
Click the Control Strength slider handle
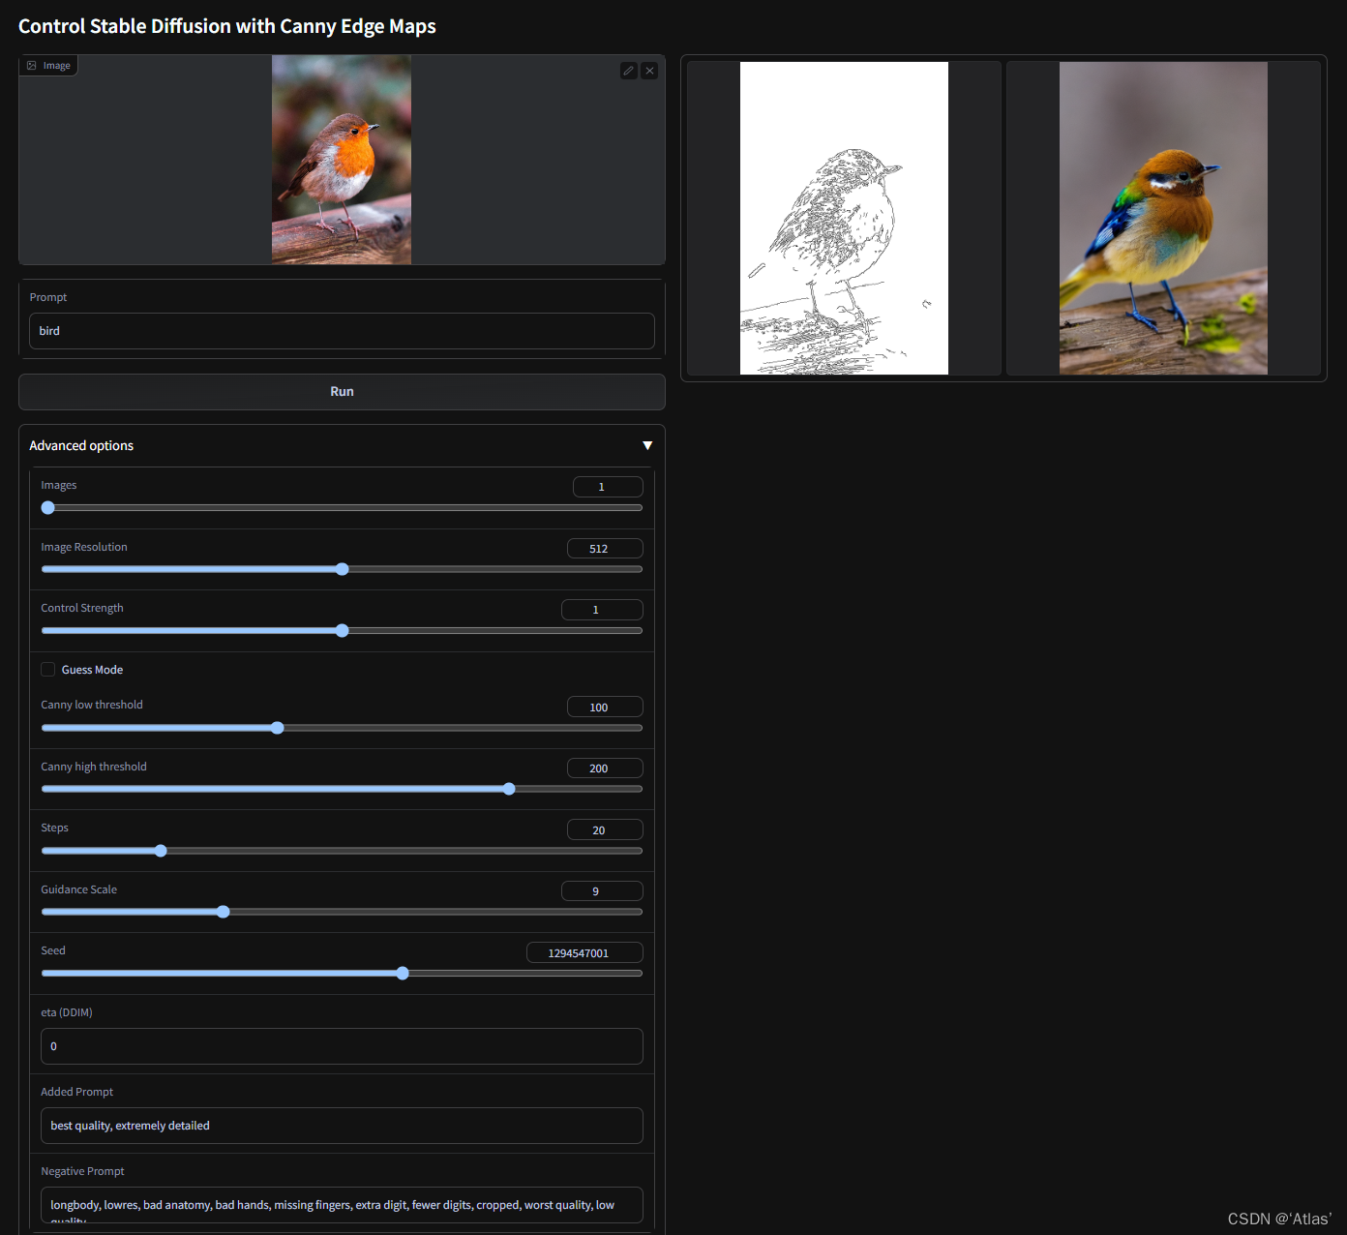(x=343, y=630)
